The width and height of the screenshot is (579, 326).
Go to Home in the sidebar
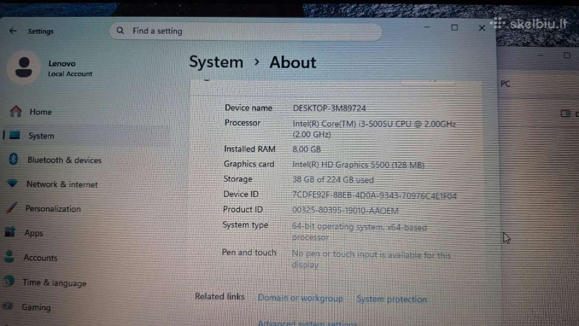[x=41, y=112]
